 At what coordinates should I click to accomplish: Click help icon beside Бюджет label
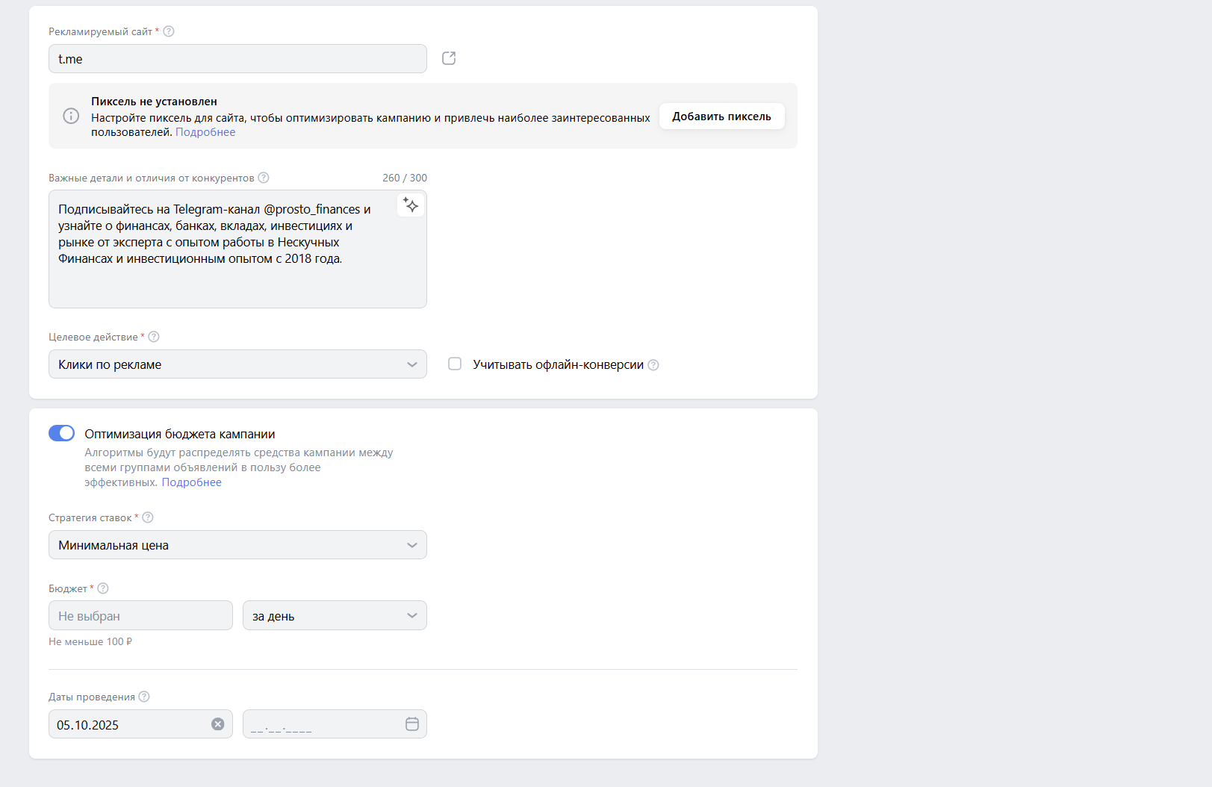[103, 588]
